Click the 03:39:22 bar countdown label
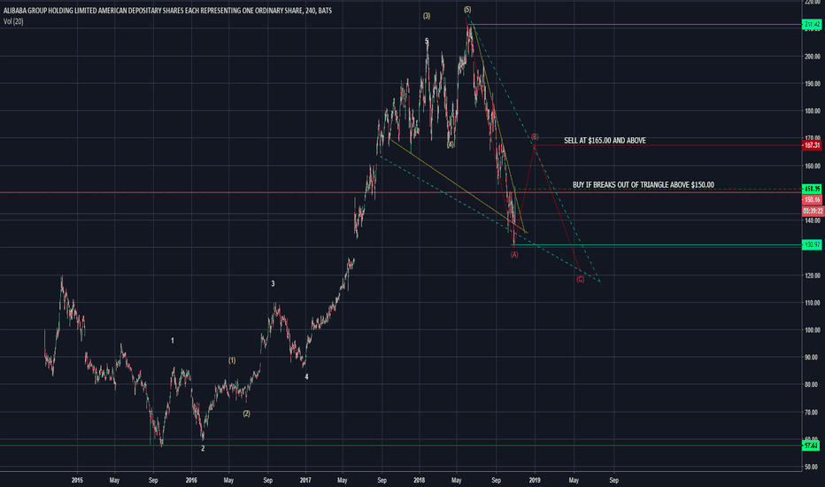Image resolution: width=825 pixels, height=487 pixels. (x=812, y=211)
